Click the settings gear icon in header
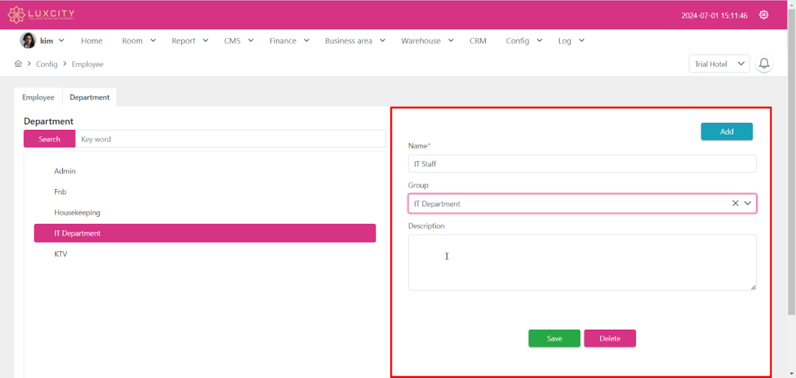This screenshot has height=378, width=796. tap(763, 15)
